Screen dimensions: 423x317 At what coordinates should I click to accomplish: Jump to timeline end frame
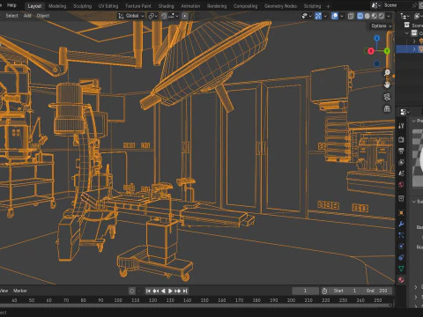point(185,291)
